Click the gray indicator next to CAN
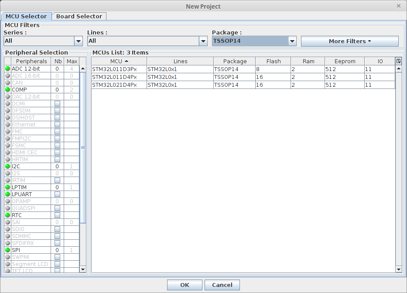 pyautogui.click(x=7, y=83)
